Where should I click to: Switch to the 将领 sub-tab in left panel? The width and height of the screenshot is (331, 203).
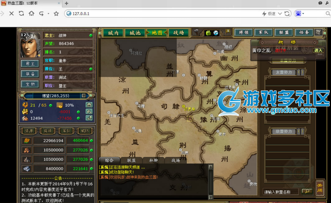[48, 131]
